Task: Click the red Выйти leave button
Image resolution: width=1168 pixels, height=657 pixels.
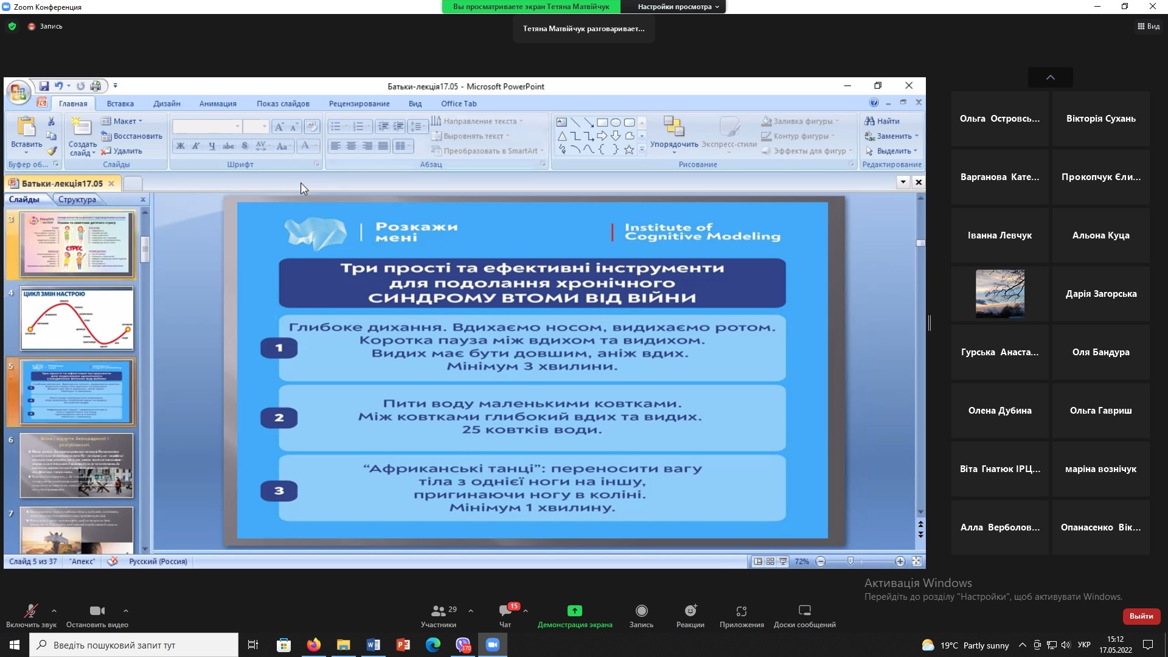Action: [x=1141, y=616]
